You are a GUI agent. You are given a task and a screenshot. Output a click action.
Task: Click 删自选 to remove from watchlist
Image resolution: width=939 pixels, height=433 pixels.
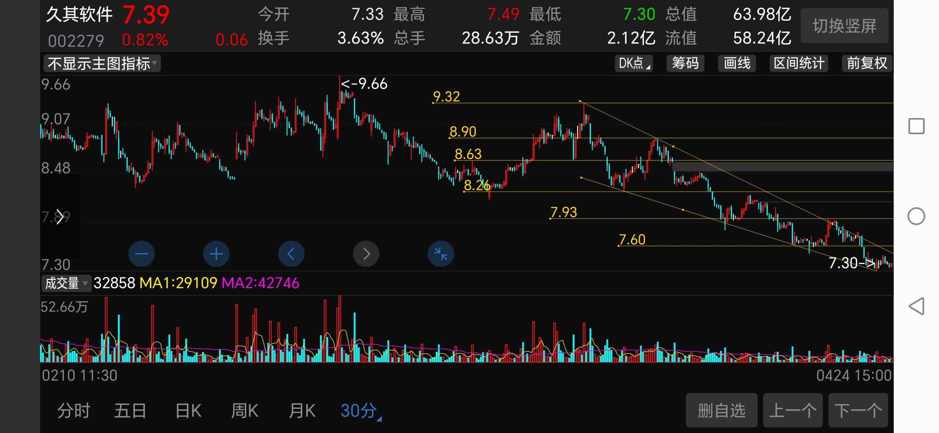click(x=721, y=410)
